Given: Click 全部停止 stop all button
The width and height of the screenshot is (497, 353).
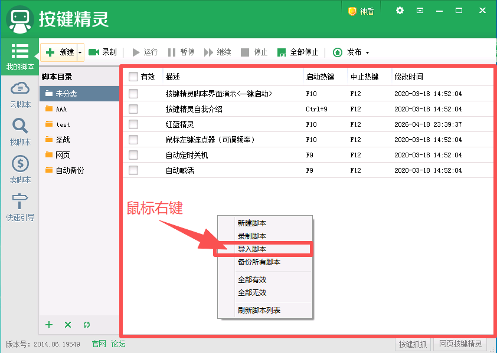Looking at the screenshot, I should click(297, 52).
